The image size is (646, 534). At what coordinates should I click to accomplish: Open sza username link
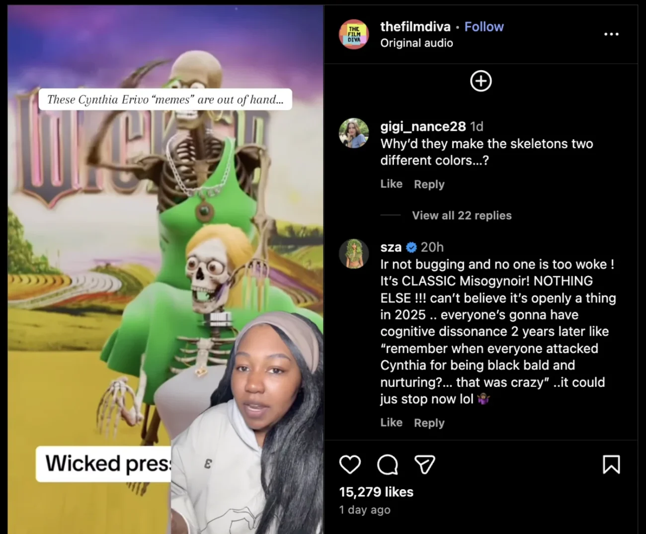391,247
